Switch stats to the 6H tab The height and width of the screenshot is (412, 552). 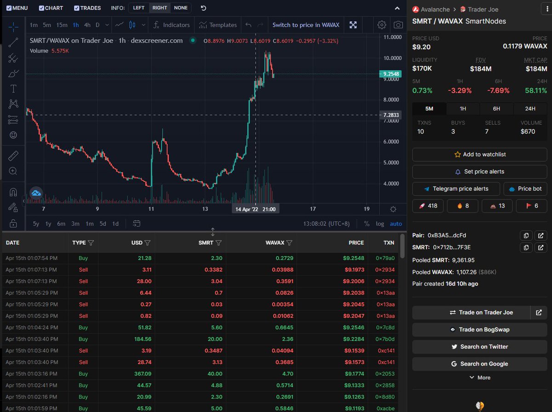point(496,109)
